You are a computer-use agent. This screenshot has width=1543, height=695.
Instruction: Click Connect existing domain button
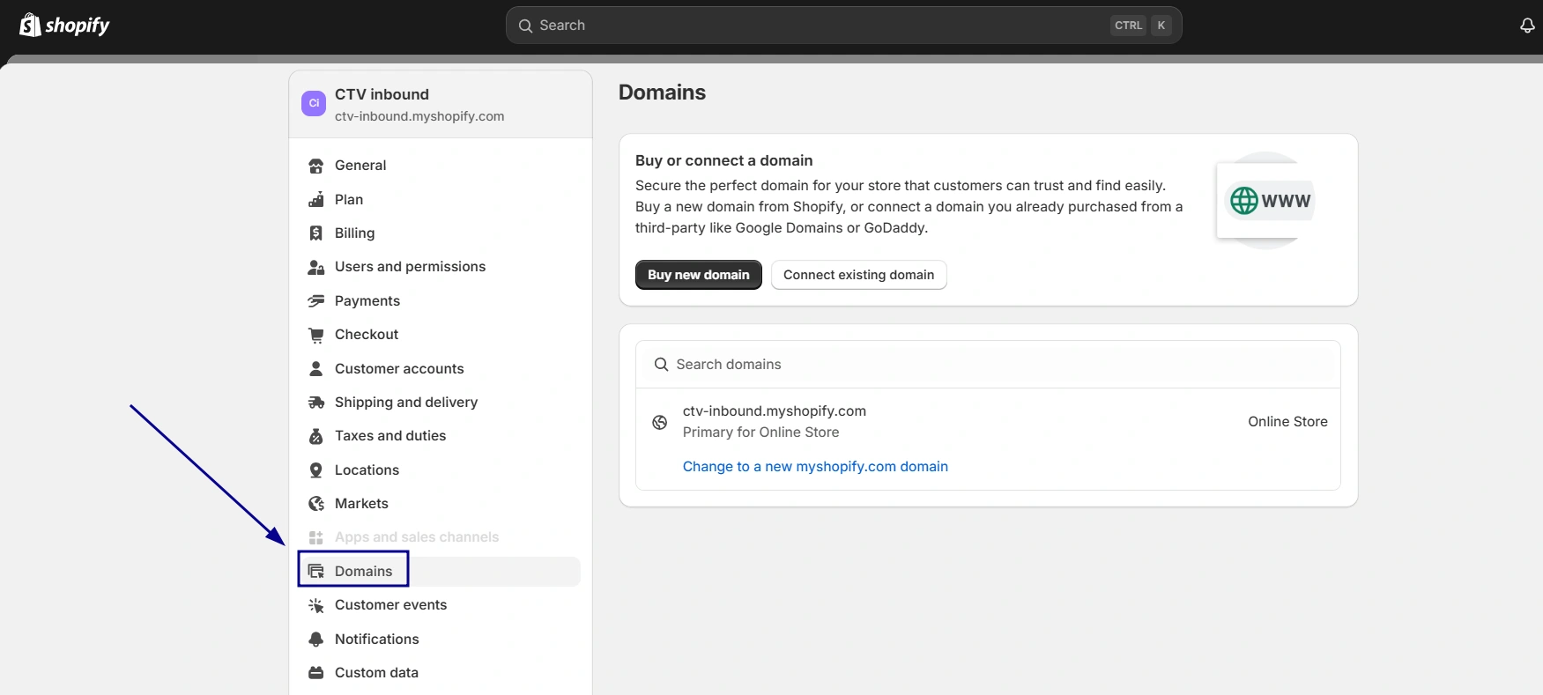(x=859, y=275)
